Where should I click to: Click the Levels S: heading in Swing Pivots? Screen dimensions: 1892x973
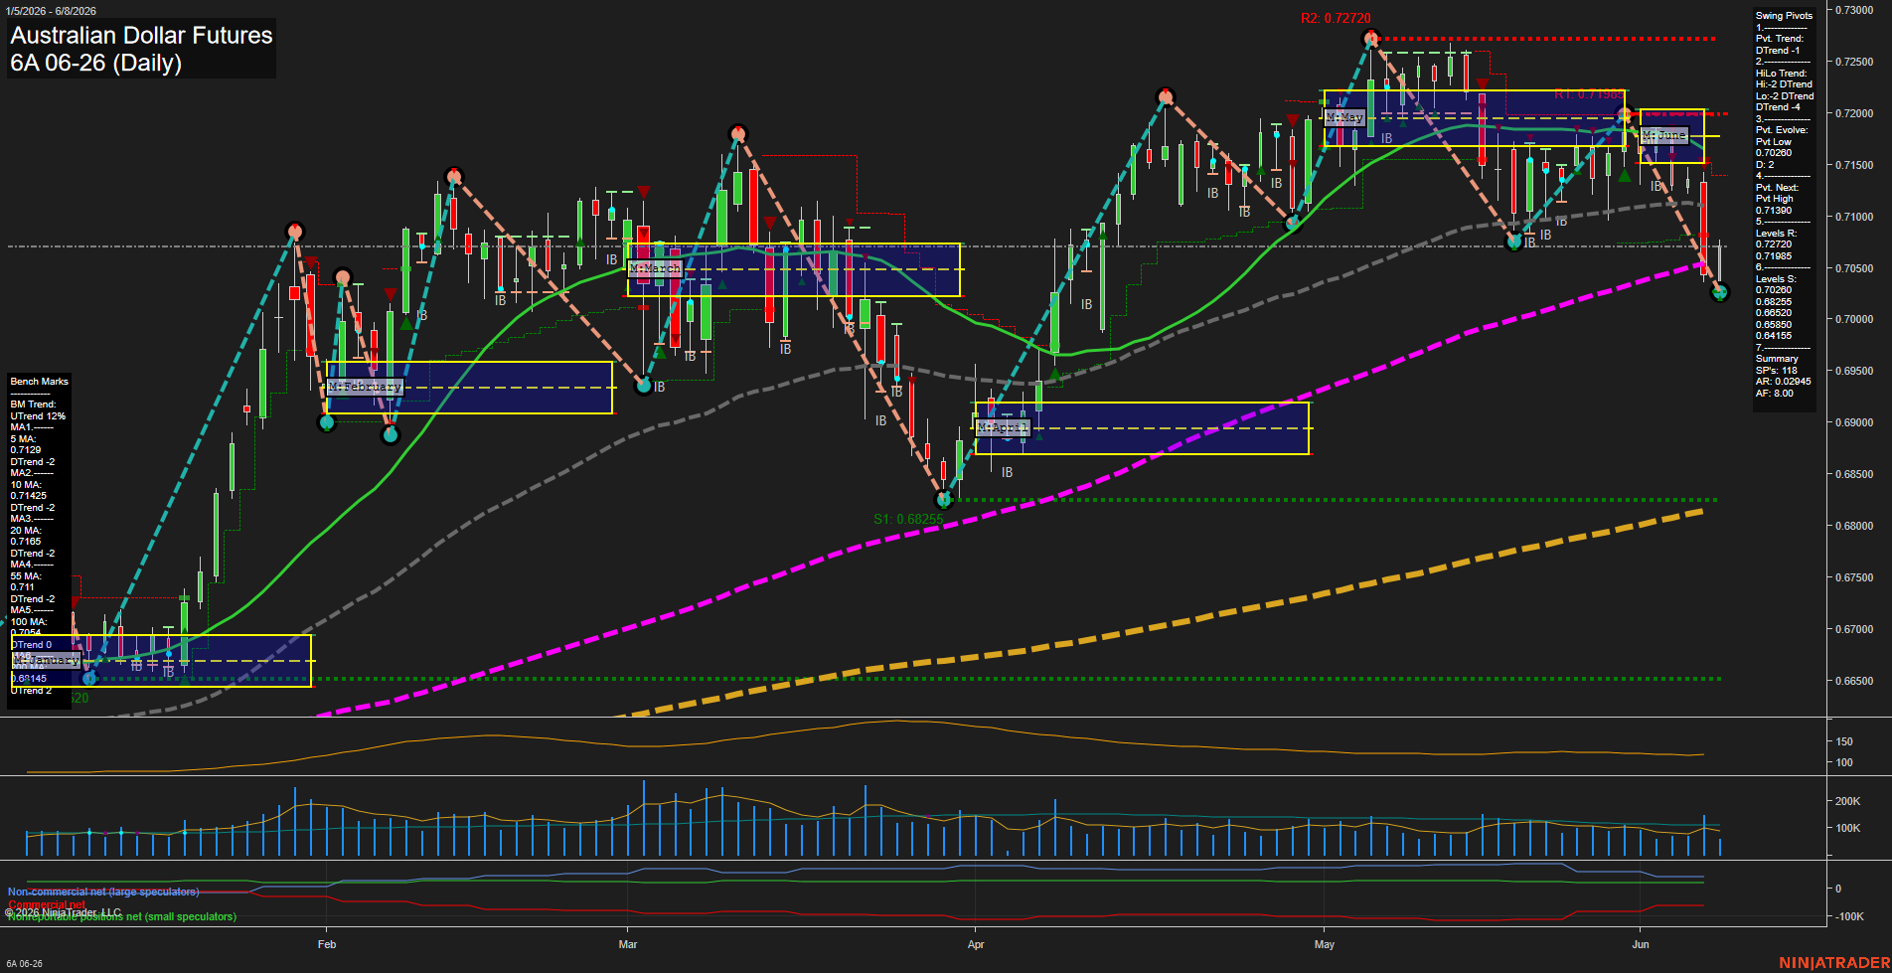(x=1776, y=279)
